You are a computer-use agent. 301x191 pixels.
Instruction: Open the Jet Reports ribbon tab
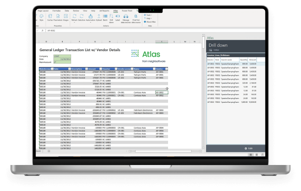[104, 11]
